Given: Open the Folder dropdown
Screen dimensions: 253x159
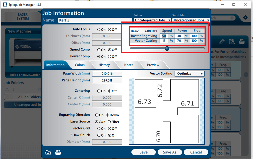Looking at the screenshot, I should (152, 20).
